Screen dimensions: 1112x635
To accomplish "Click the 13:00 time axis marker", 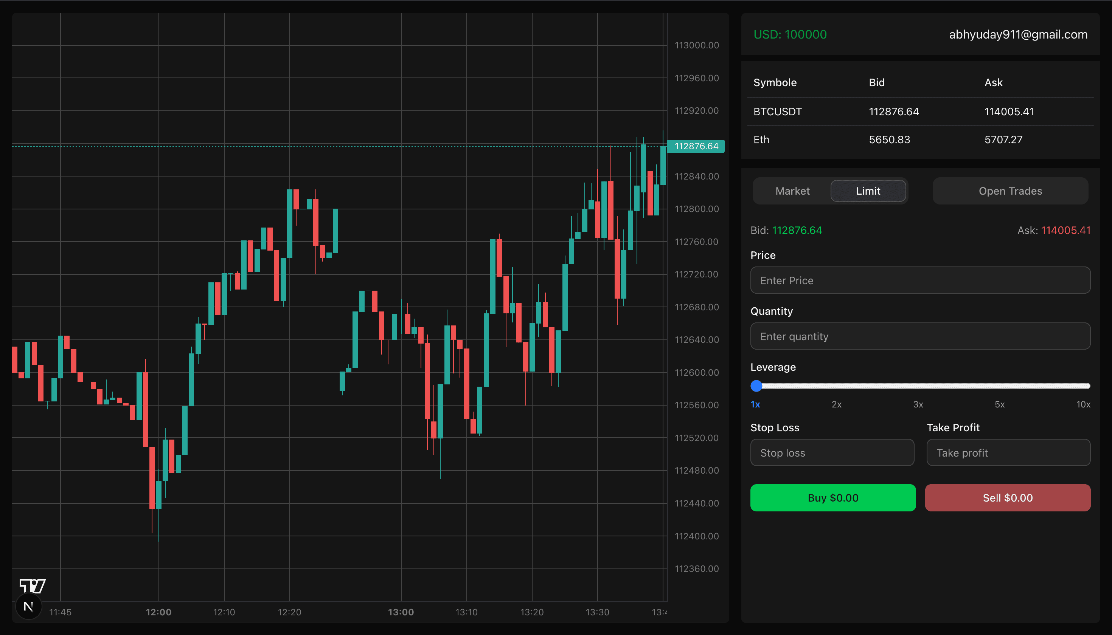I will point(401,612).
